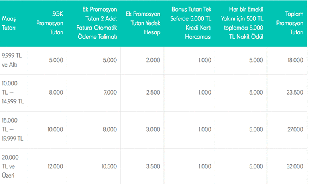This screenshot has width=309, height=184.
Task: Click the 27.000 total promotion cell
Action: click(x=295, y=129)
